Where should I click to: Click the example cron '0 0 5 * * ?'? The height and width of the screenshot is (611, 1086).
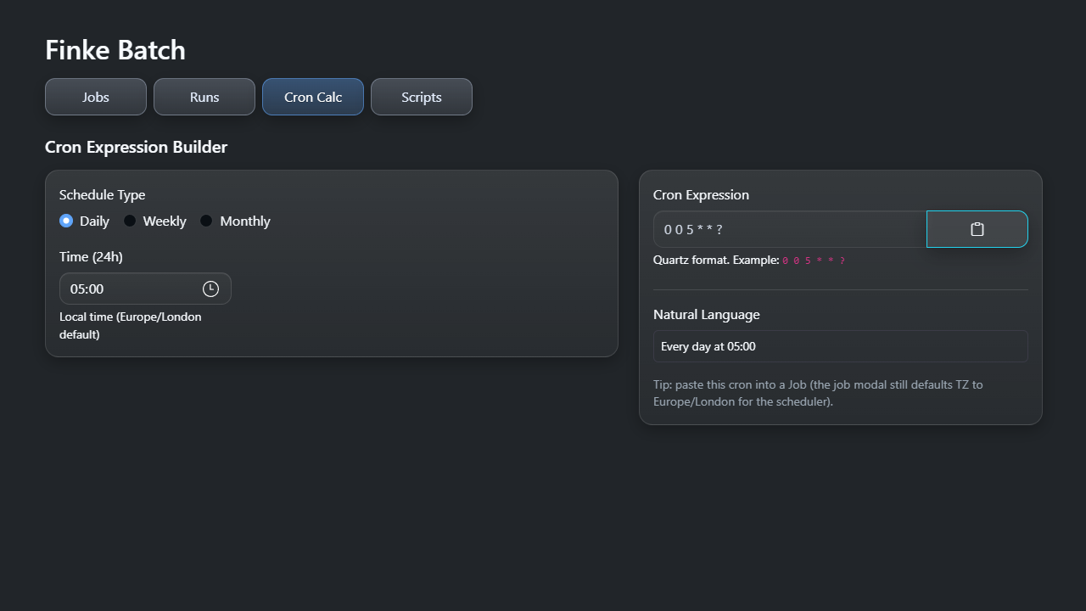(813, 260)
